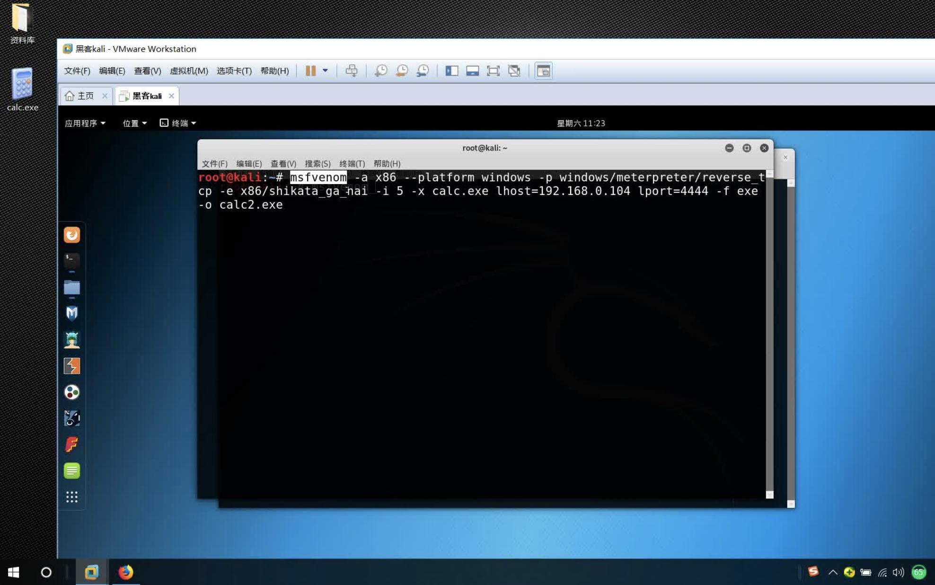Open the snapshot manager

(x=423, y=71)
